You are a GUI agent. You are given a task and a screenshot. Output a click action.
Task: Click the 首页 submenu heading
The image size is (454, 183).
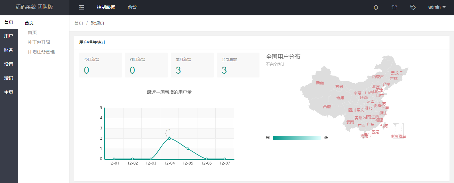coord(29,23)
